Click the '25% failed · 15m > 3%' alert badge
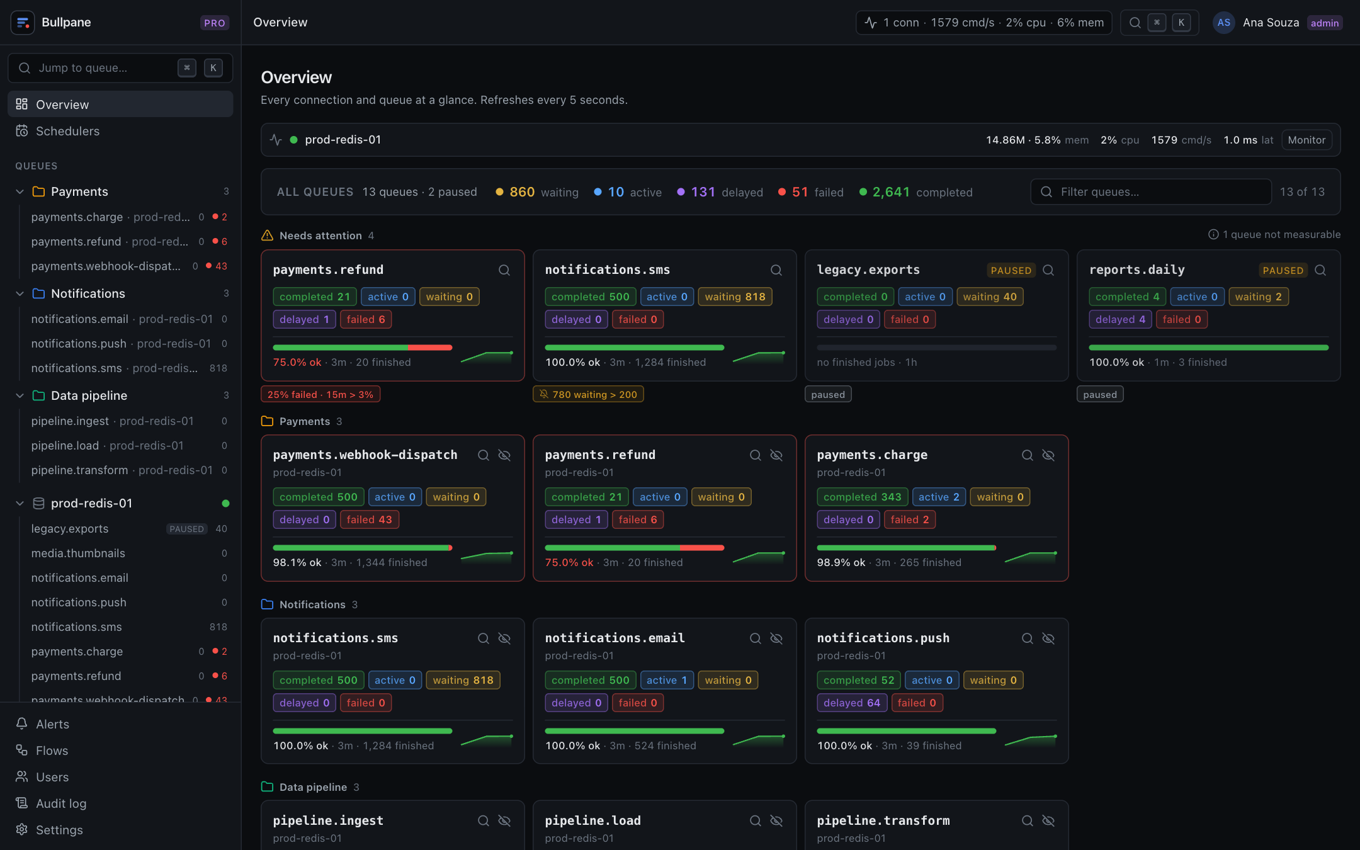 [x=320, y=394]
